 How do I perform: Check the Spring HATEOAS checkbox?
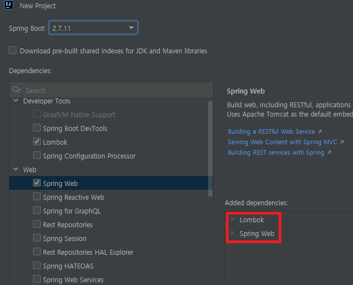click(x=37, y=265)
